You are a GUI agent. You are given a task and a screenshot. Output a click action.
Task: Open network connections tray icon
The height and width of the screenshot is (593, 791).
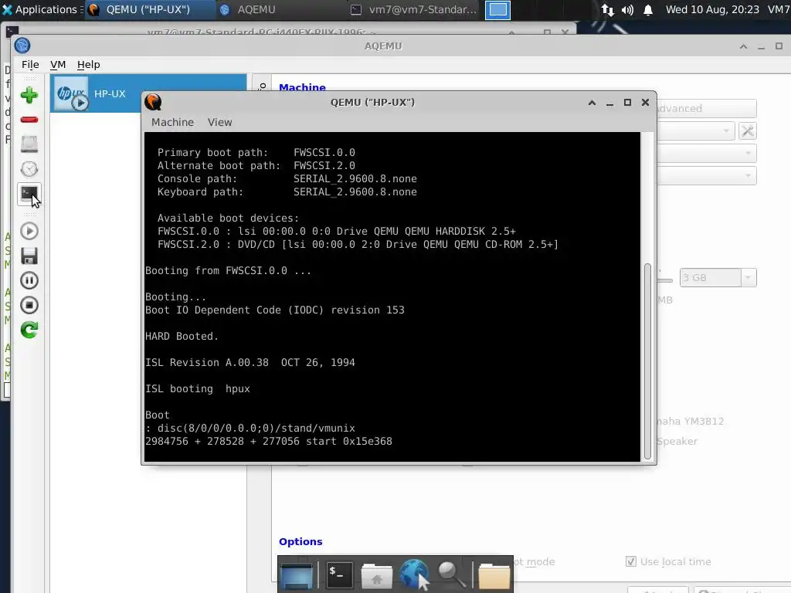point(607,9)
